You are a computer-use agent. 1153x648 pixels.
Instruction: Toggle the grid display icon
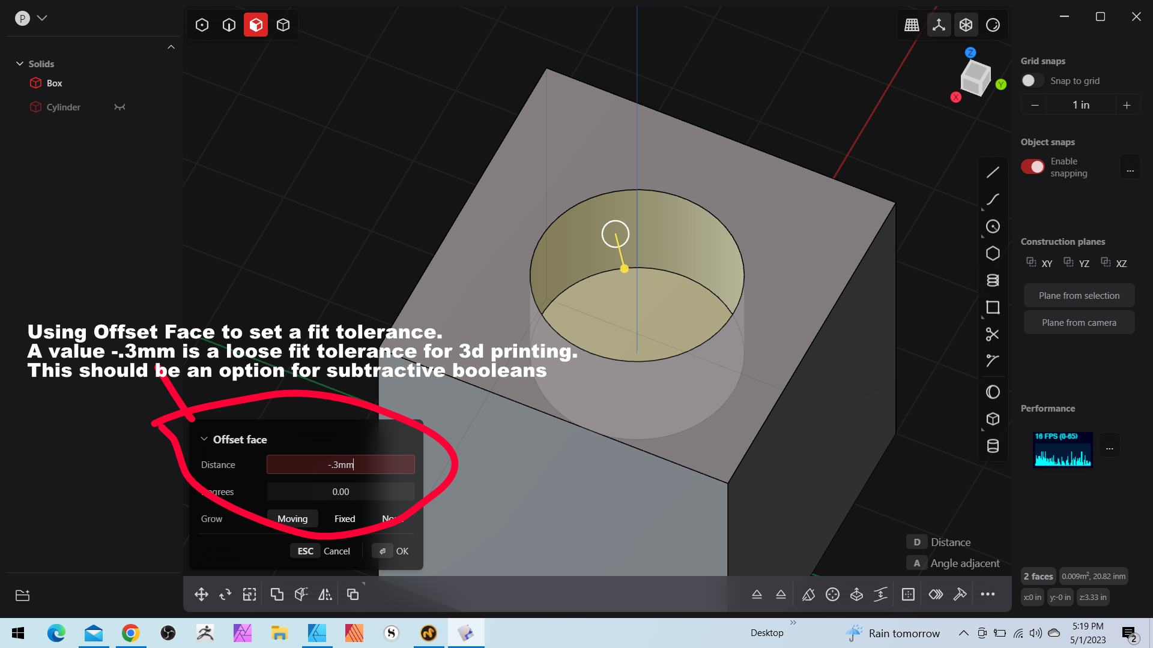point(912,25)
